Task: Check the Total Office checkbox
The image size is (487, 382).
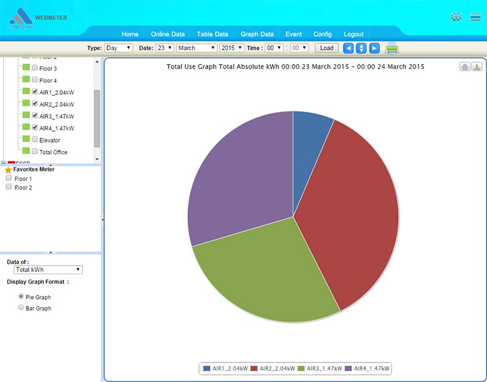Action: (35, 151)
